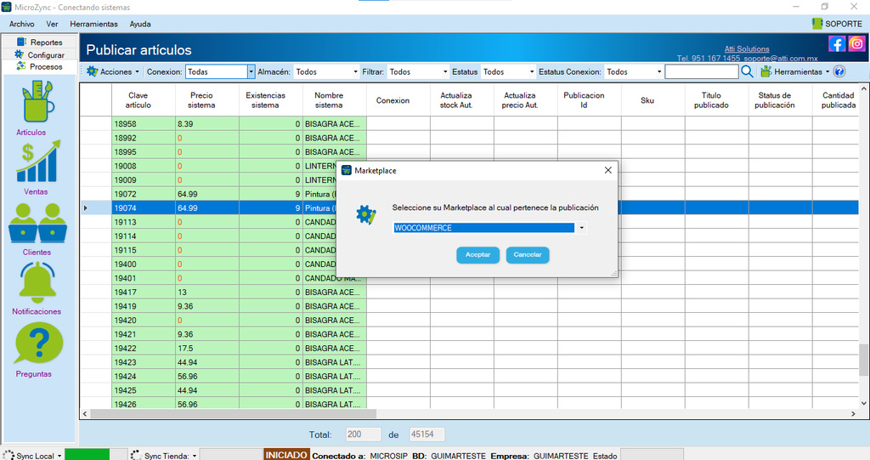The height and width of the screenshot is (460, 870).
Task: Open the Herramientas menu in menu bar
Action: tap(93, 24)
